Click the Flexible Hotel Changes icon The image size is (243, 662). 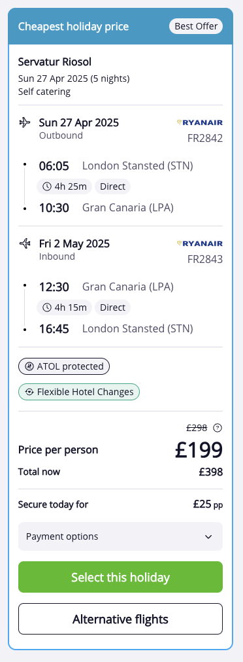[x=29, y=392]
